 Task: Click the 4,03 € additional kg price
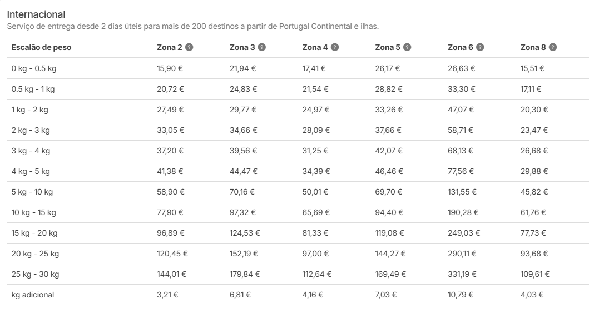coord(532,295)
